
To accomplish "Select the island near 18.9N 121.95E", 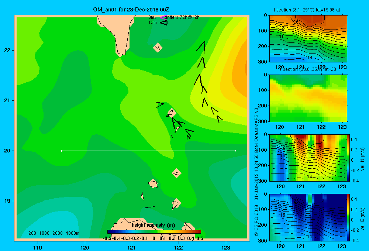I will tap(176, 204).
